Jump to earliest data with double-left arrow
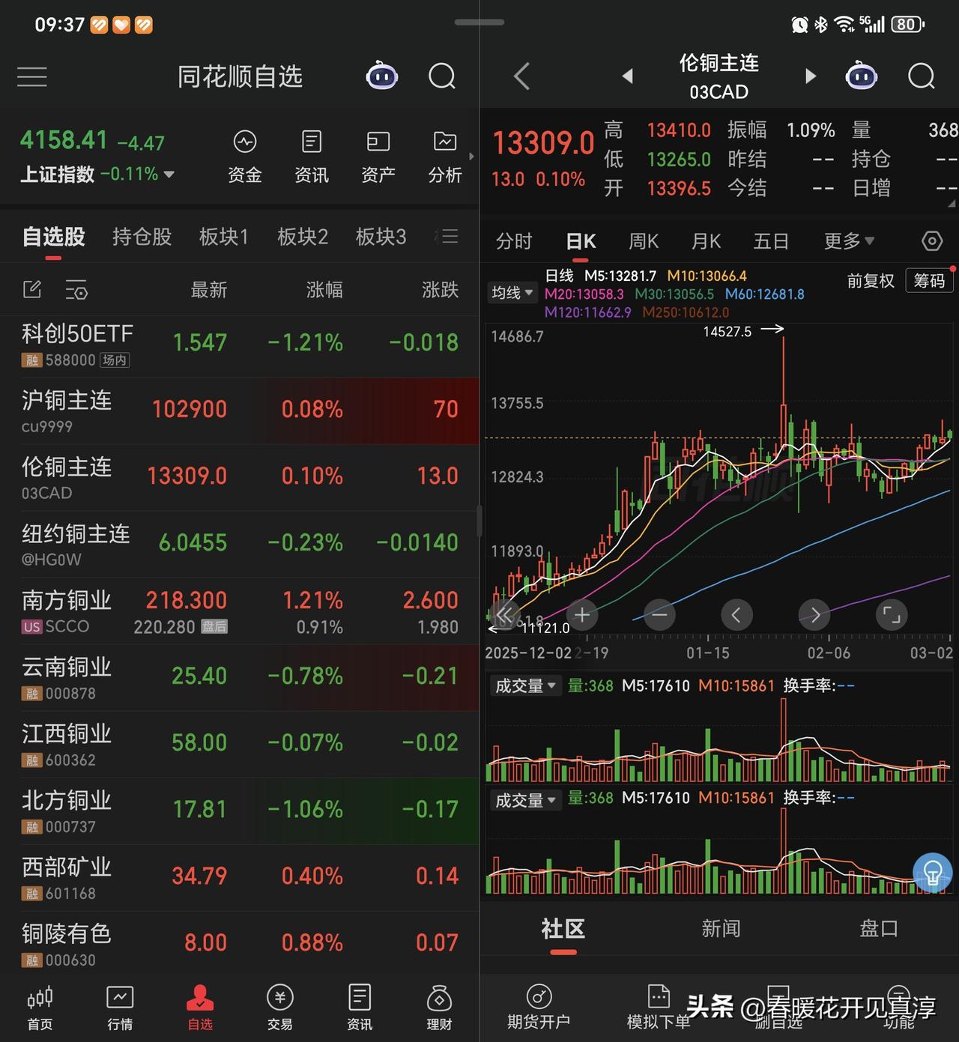Screen dimensions: 959x1042 coord(505,615)
